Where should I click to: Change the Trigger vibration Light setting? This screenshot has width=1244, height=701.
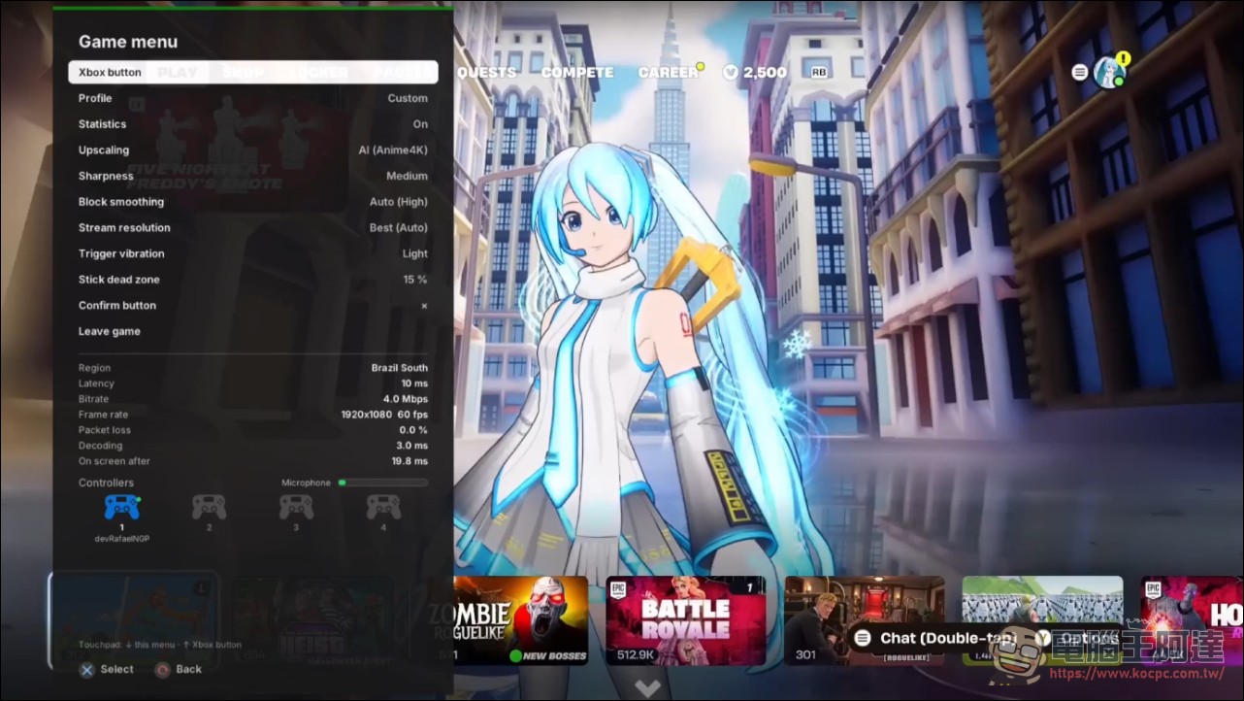(253, 253)
